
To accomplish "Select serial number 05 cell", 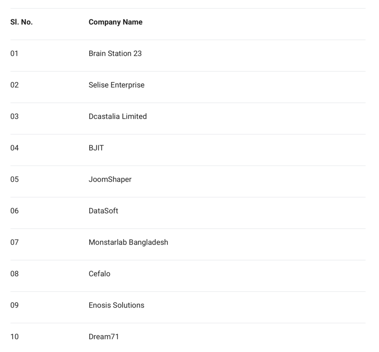I will tap(14, 179).
